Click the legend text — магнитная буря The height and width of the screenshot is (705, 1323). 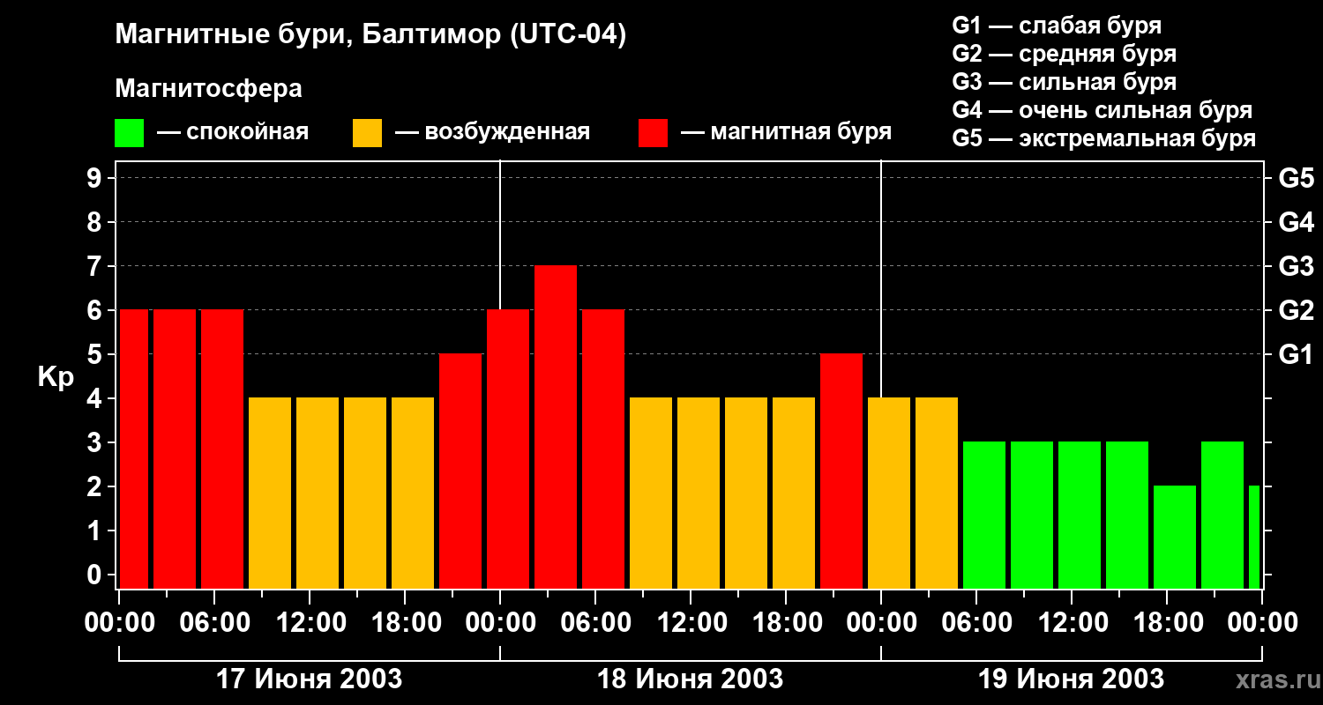coord(786,133)
